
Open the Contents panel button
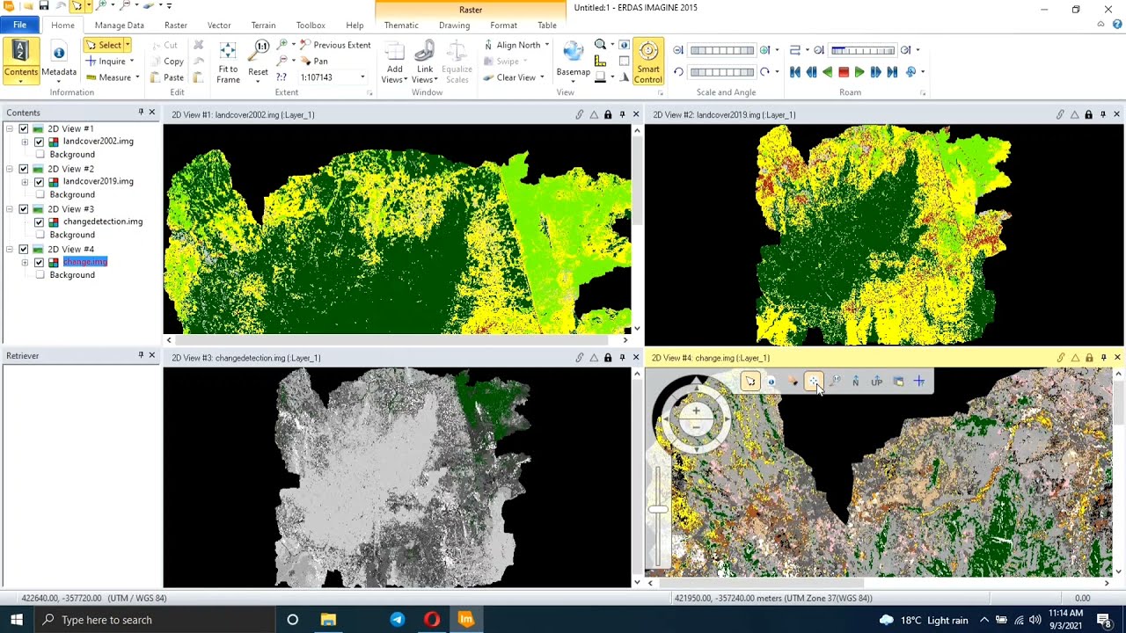20,61
